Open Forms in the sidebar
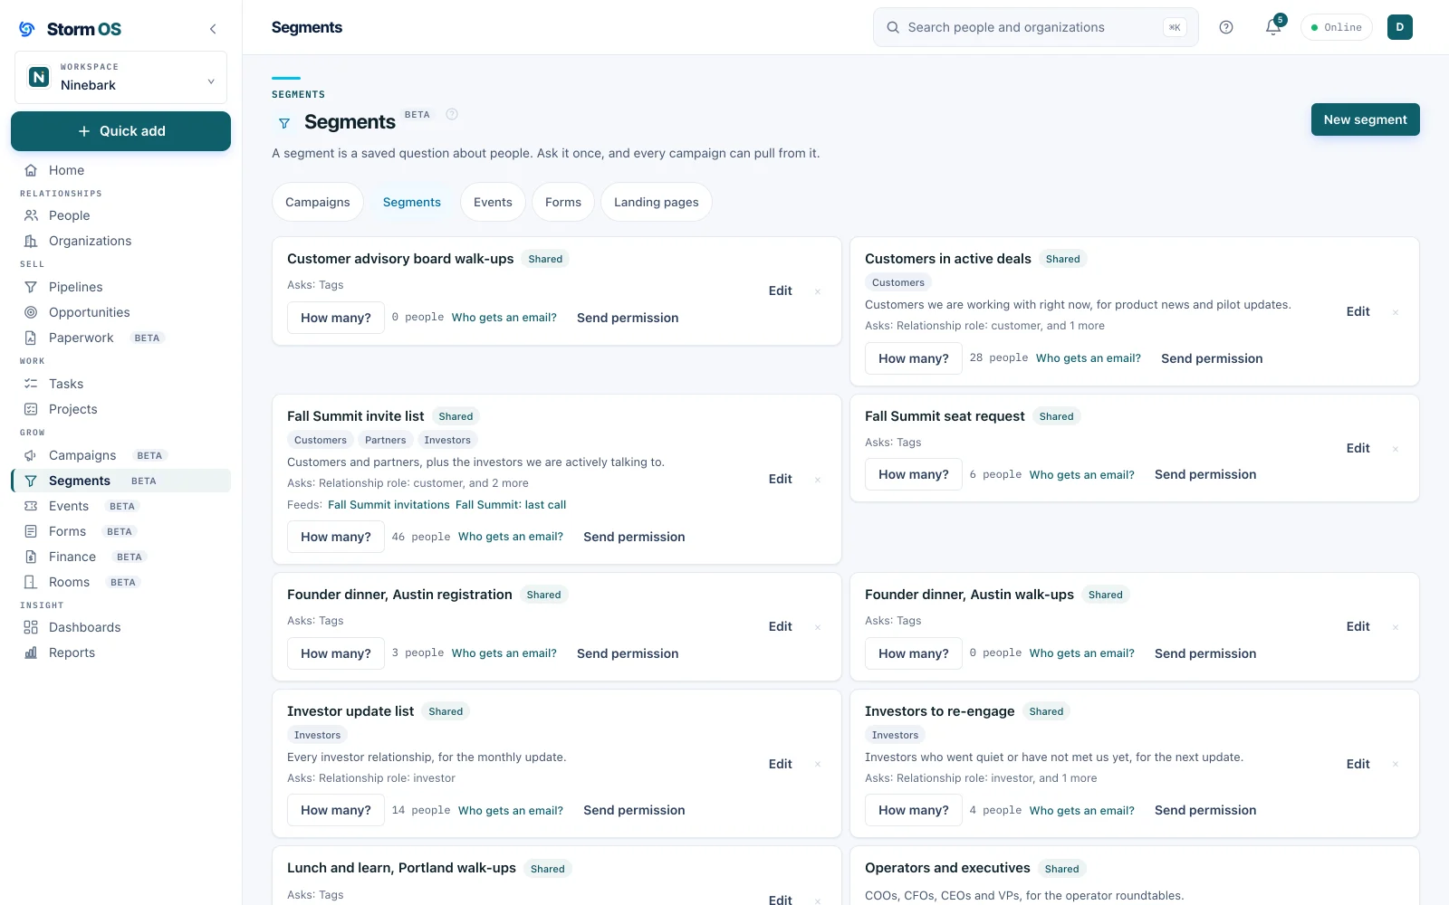This screenshot has width=1449, height=905. coord(120,531)
